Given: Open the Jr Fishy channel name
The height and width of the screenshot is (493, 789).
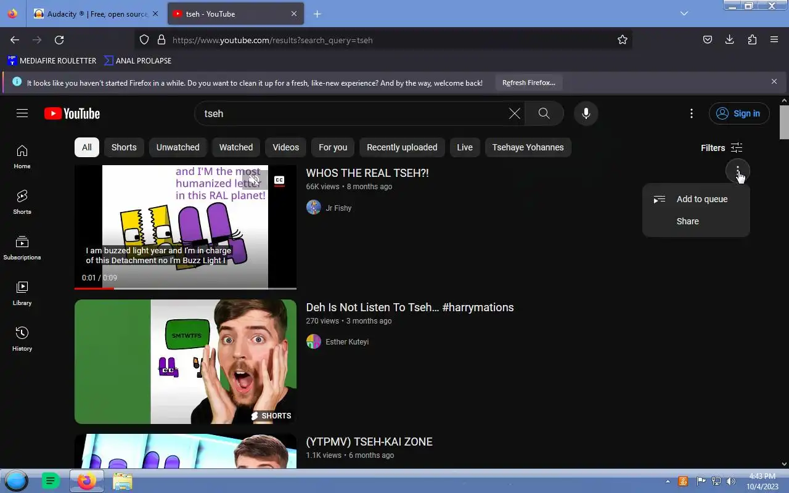Looking at the screenshot, I should tap(338, 208).
